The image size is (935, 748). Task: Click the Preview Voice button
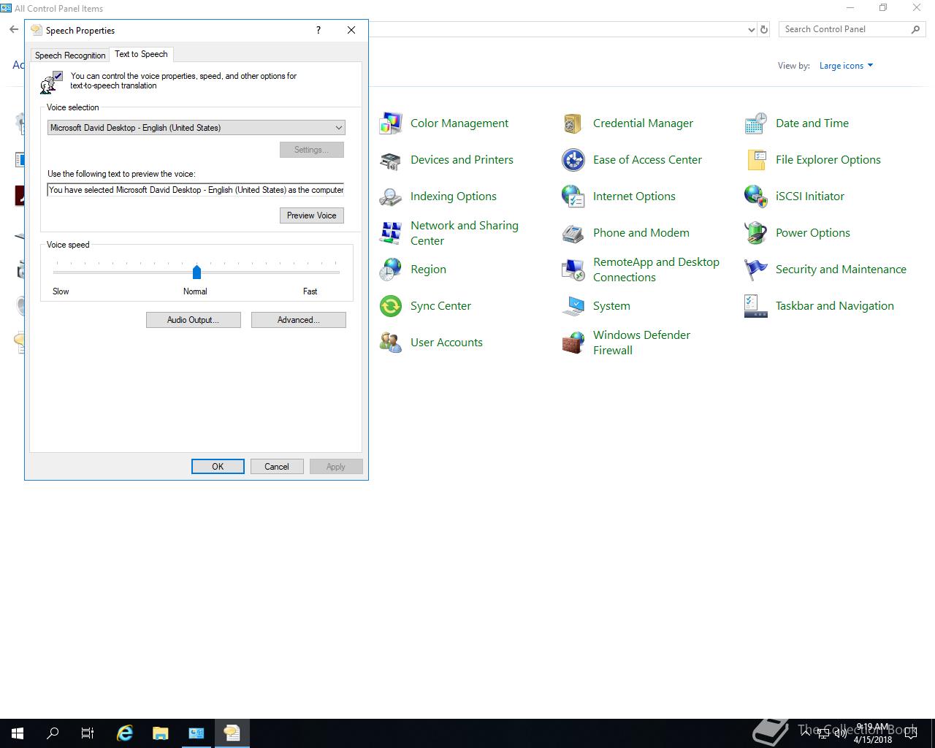click(311, 215)
